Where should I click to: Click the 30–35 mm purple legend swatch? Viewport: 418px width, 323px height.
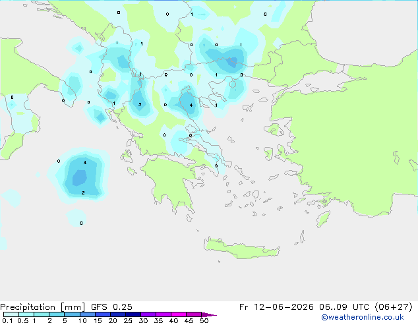coord(148,314)
